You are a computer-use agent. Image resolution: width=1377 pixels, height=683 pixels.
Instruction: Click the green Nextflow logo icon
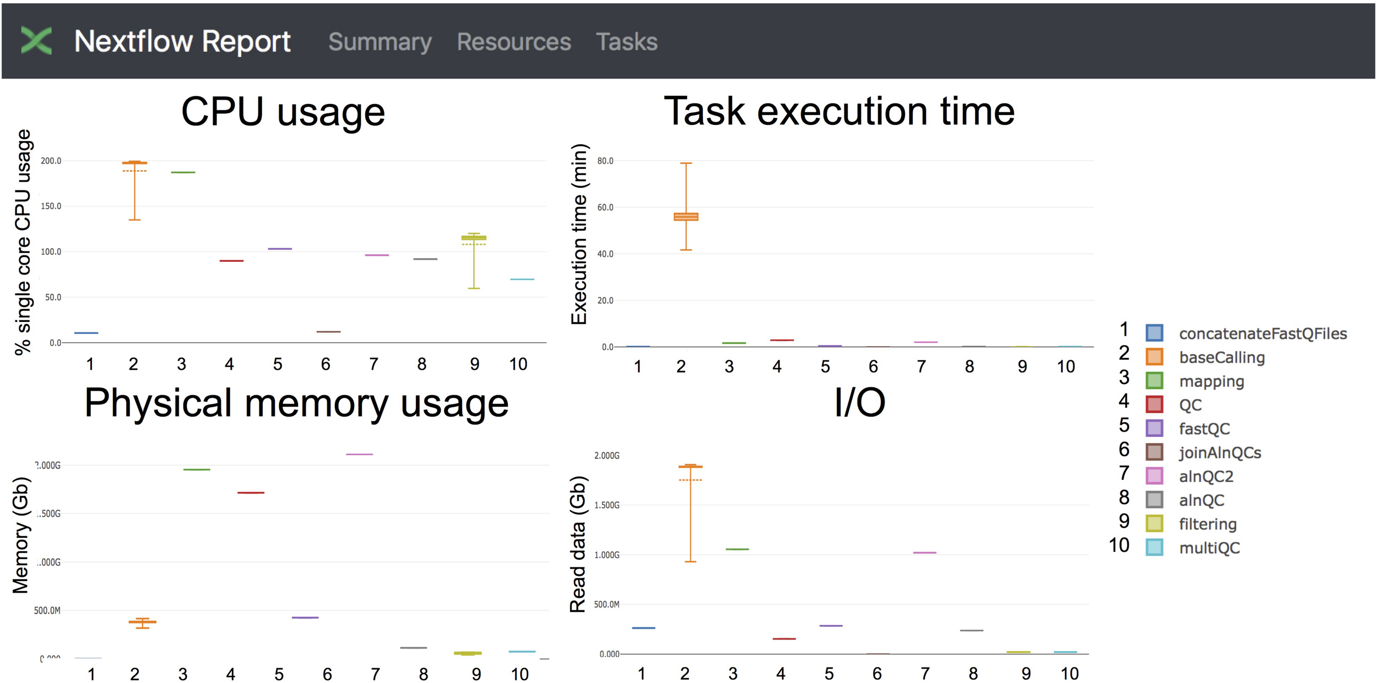pos(36,41)
